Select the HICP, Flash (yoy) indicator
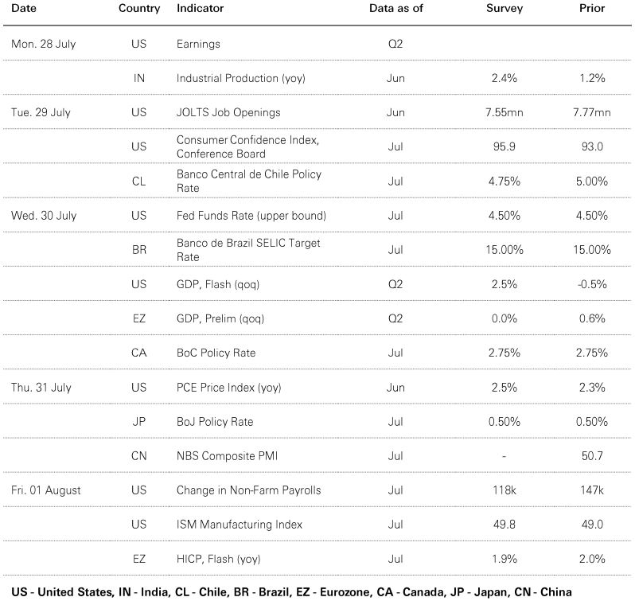The image size is (635, 601). click(x=218, y=560)
